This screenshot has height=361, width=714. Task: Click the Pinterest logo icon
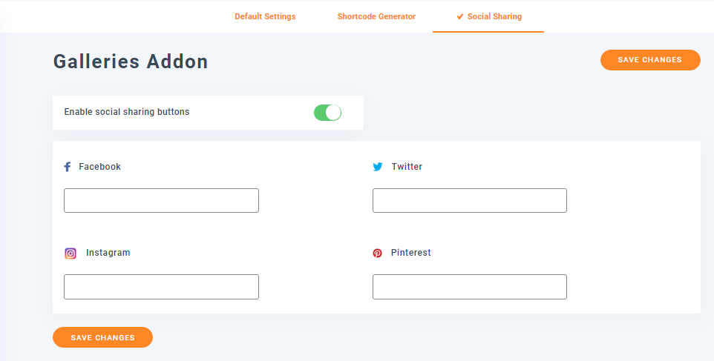click(x=378, y=254)
